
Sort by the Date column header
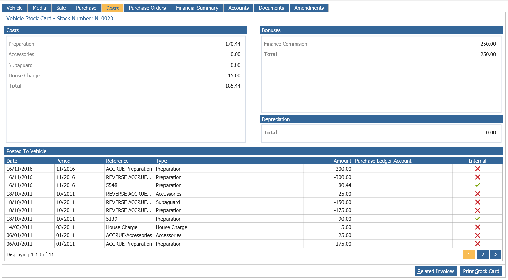click(12, 161)
